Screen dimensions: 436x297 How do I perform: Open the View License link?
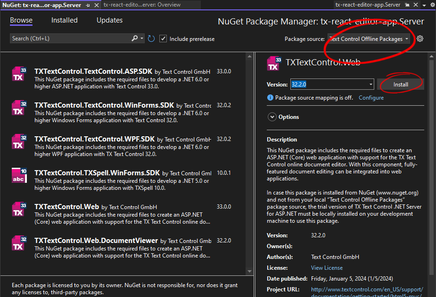(327, 268)
